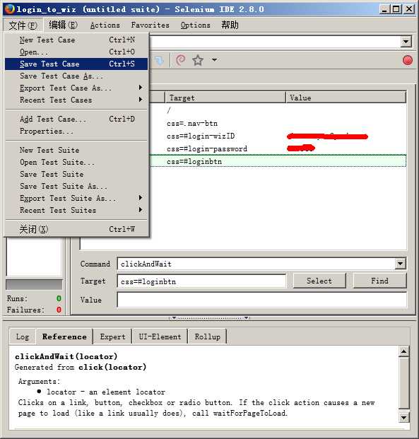Image resolution: width=419 pixels, height=439 pixels.
Task: Click the Target field with css=#loginbtn
Action: pos(202,281)
